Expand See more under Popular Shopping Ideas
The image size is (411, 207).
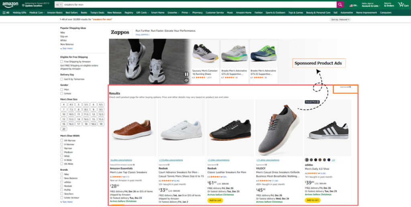point(67,49)
